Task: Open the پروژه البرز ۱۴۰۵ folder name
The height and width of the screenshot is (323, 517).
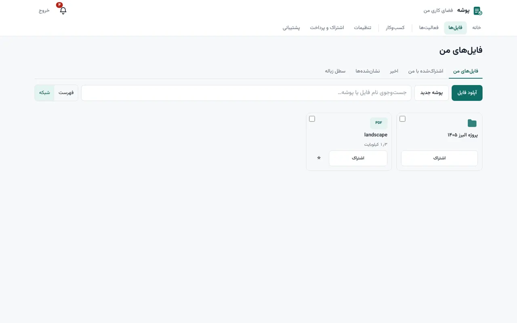Action: (462, 135)
